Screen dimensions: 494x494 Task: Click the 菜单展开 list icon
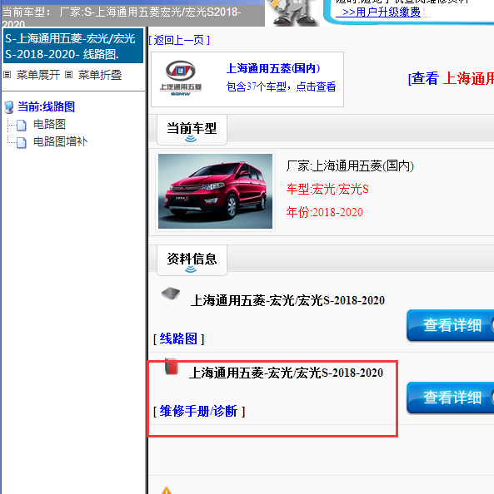click(7, 75)
